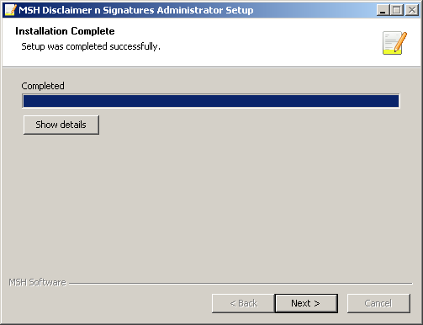Click the divider line under the header panel
Screen dimensions: 423x325
(211, 67)
